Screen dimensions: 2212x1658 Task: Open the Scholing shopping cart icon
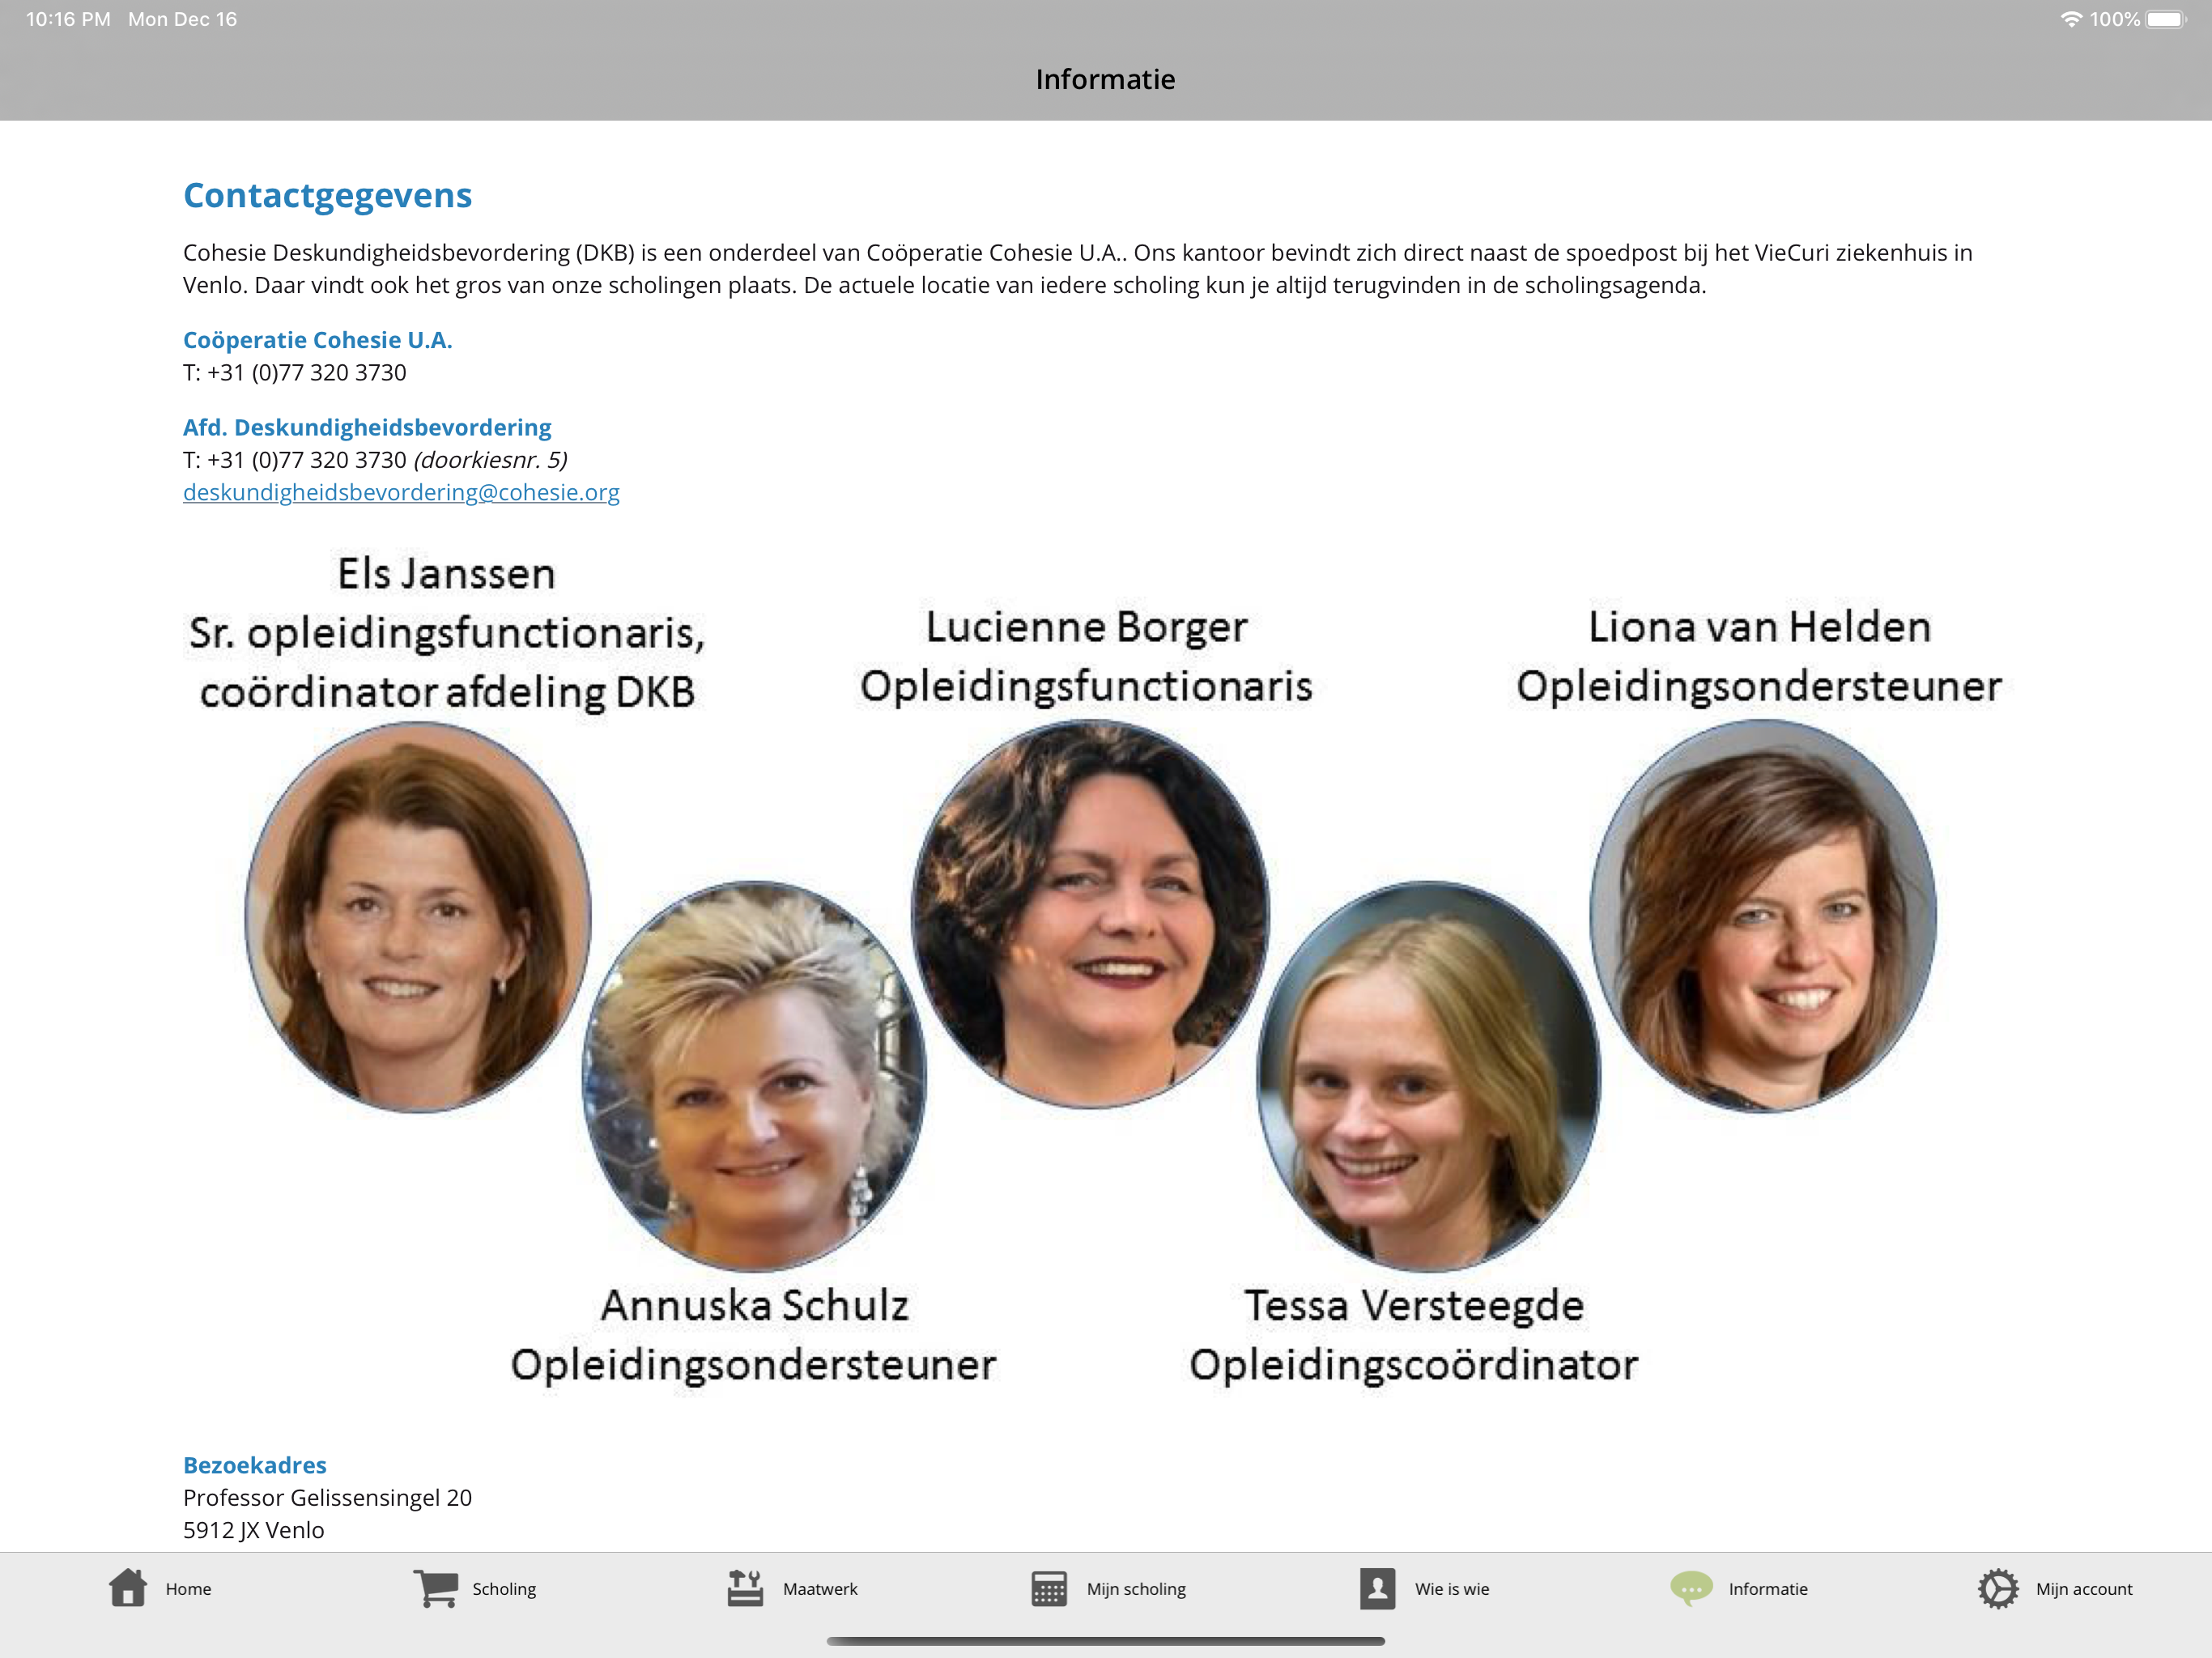[x=436, y=1588]
